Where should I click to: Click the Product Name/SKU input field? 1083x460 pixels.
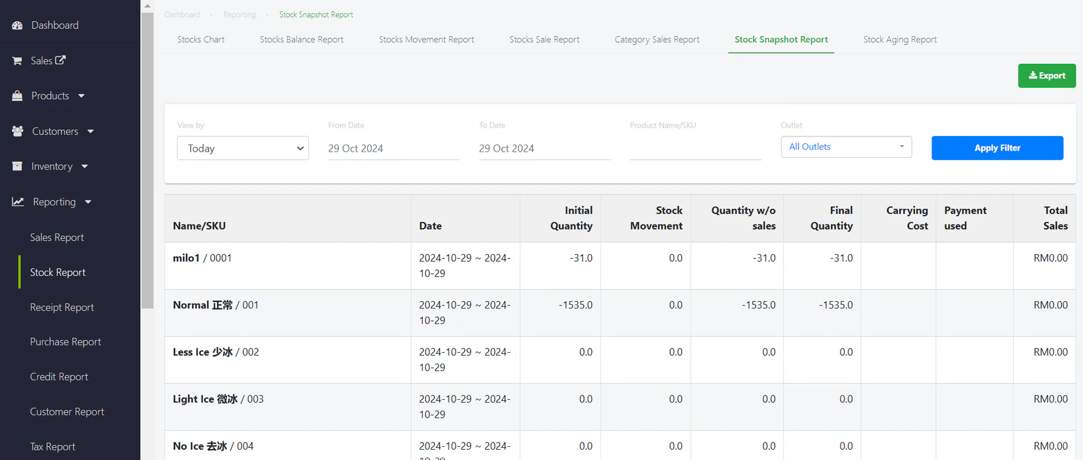[696, 149]
